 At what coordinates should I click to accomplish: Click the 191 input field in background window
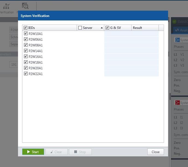14,65
